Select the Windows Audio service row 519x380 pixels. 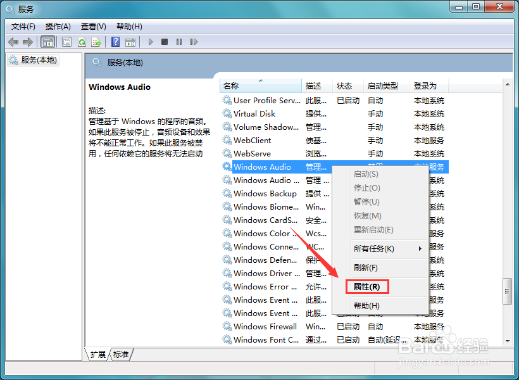(x=334, y=167)
